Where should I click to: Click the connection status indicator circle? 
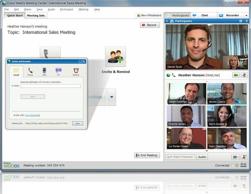(232, 165)
